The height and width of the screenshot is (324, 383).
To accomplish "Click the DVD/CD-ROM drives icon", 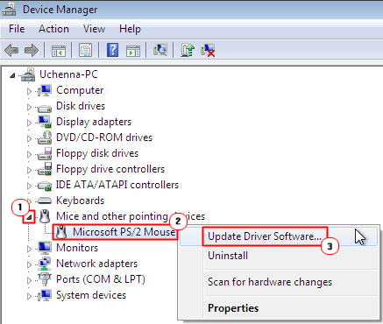I will (x=45, y=137).
